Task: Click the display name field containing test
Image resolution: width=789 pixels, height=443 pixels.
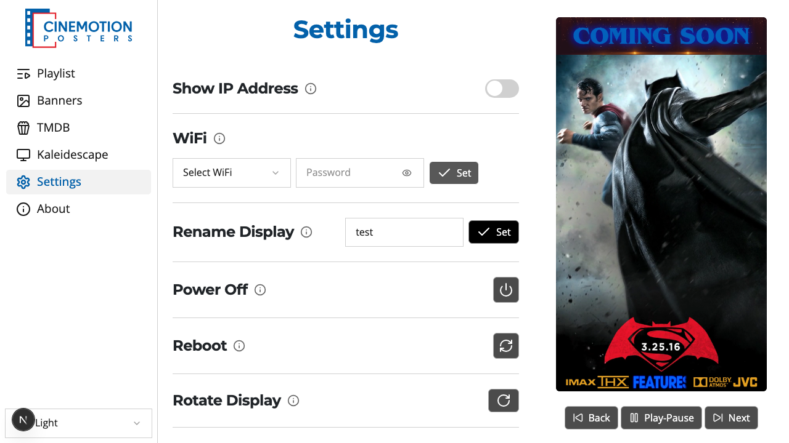Action: click(404, 232)
